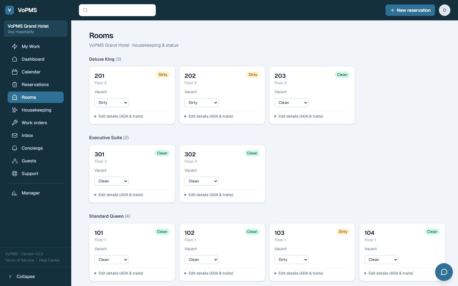The width and height of the screenshot is (458, 286).
Task: Open status dropdown for room 203
Action: tap(291, 103)
